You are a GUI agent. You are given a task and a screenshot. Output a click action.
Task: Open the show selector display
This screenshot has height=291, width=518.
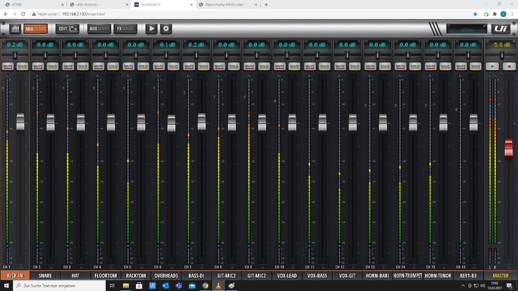pos(467,29)
